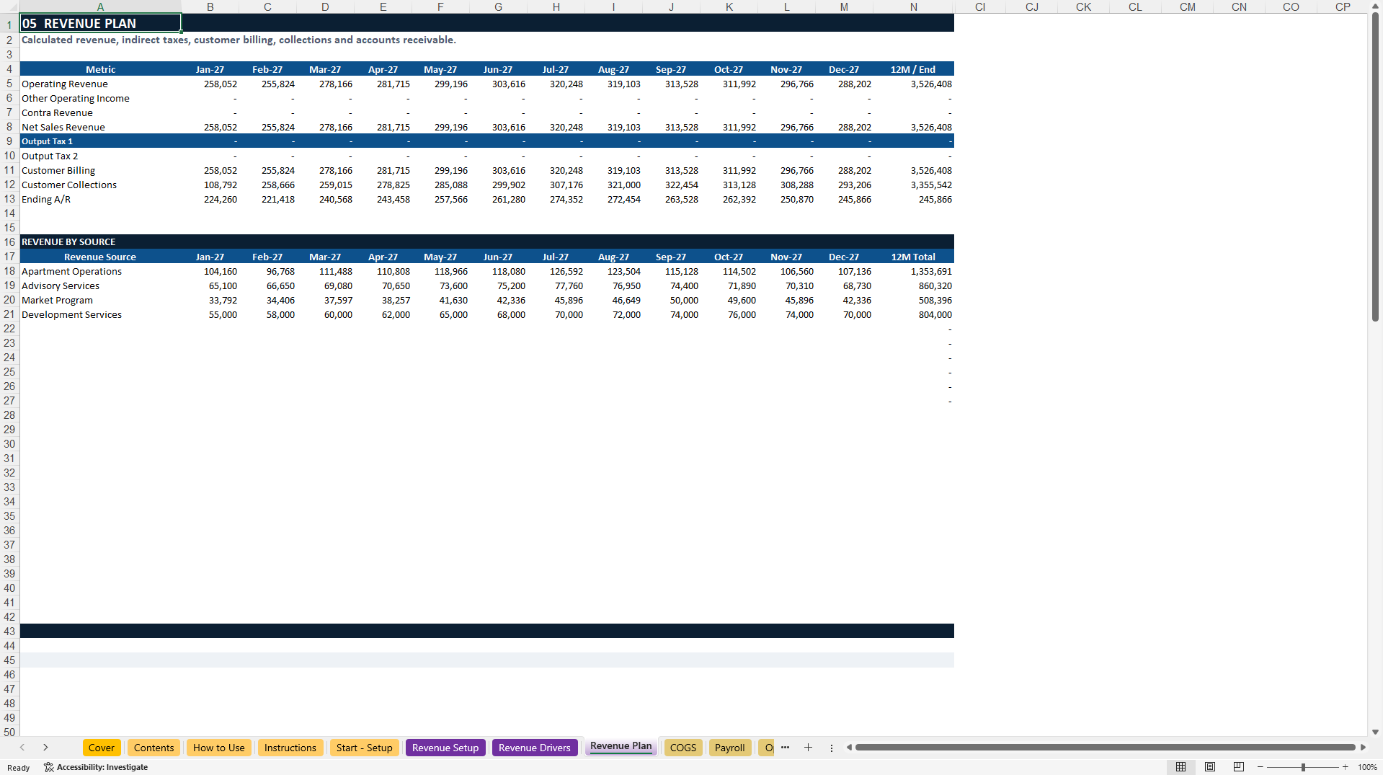
Task: Select the 'Output Tax 2' label cell
Action: pyautogui.click(x=100, y=156)
